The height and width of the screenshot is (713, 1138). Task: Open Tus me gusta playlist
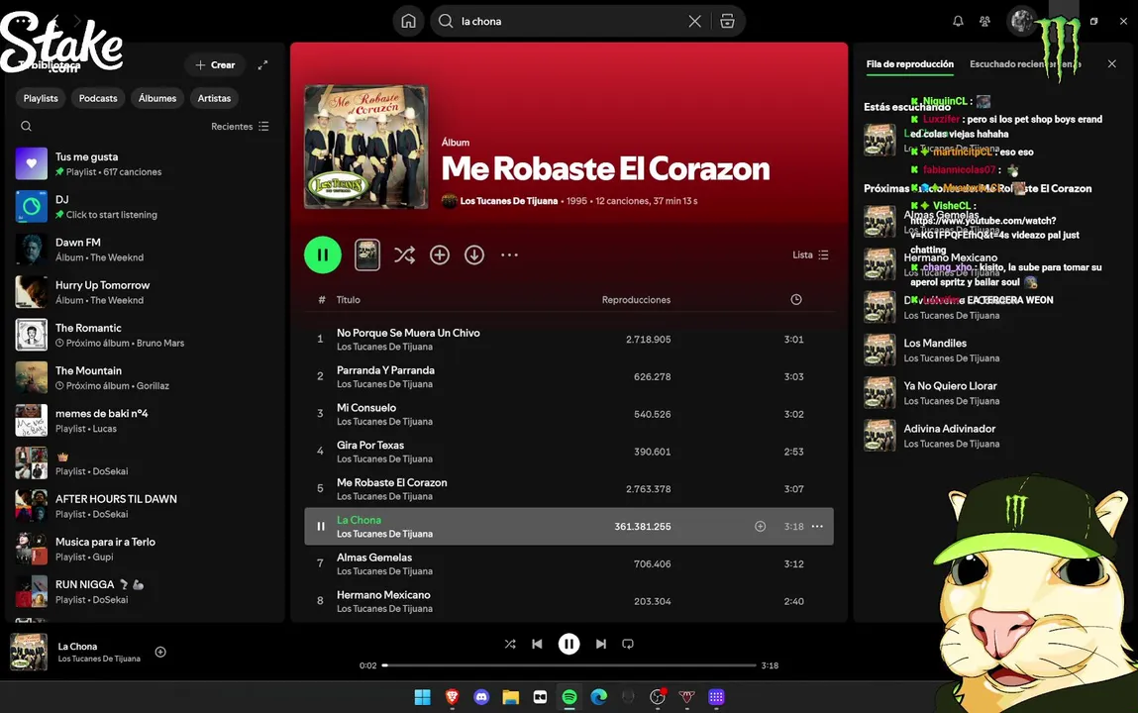(146, 164)
